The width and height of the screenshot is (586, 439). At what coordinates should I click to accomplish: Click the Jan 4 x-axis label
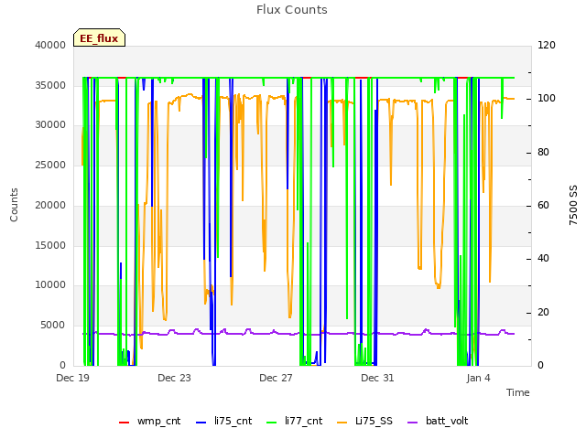(x=478, y=378)
